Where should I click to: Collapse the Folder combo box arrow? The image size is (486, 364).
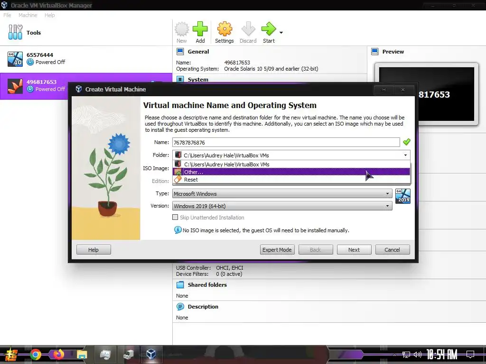click(405, 155)
